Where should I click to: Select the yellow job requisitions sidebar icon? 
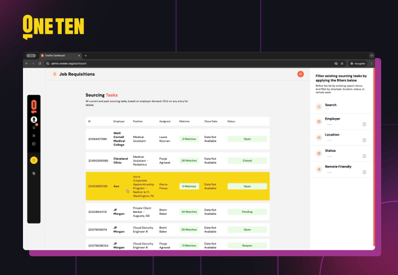(34, 160)
